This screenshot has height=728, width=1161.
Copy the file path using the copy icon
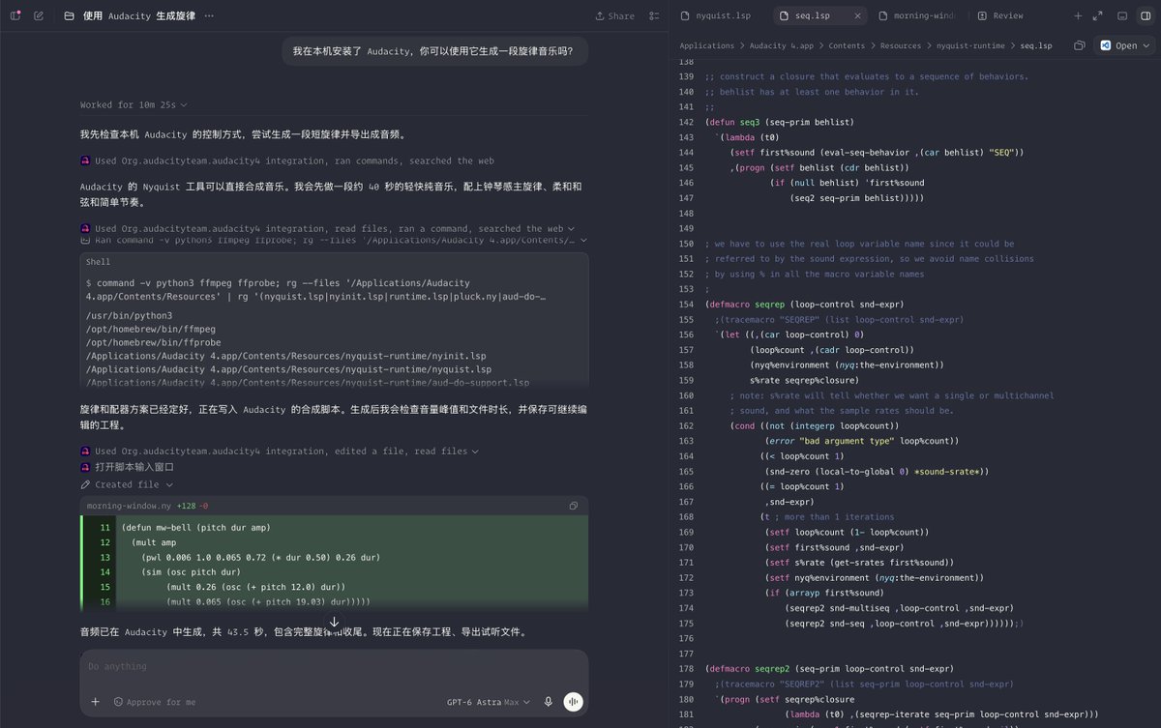pos(1080,45)
